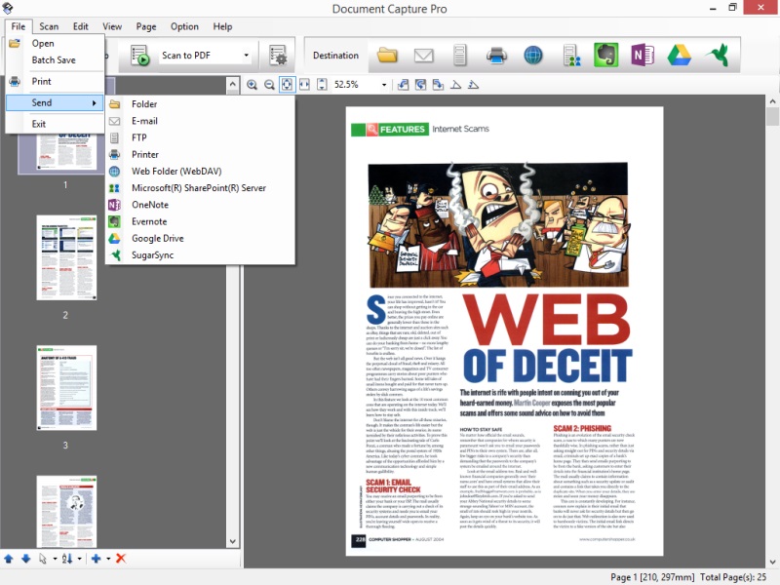The width and height of the screenshot is (780, 585).
Task: Open the Help menu
Action: coord(222,26)
